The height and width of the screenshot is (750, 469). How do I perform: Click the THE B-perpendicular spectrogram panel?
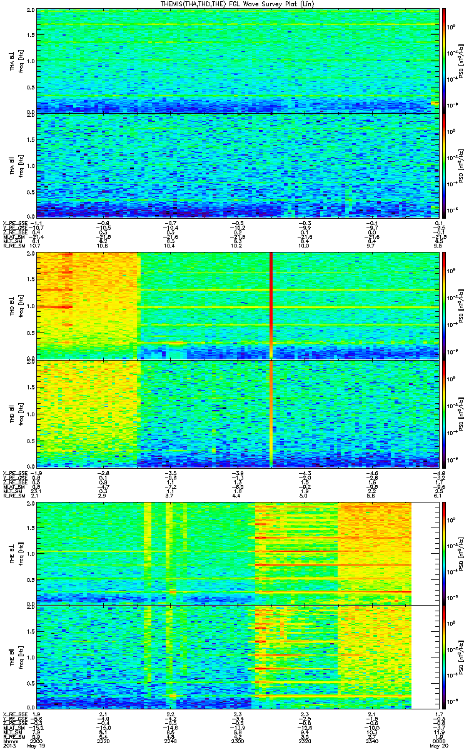click(238, 552)
